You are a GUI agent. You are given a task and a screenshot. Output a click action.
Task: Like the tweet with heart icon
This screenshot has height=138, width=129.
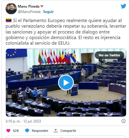point(8,131)
